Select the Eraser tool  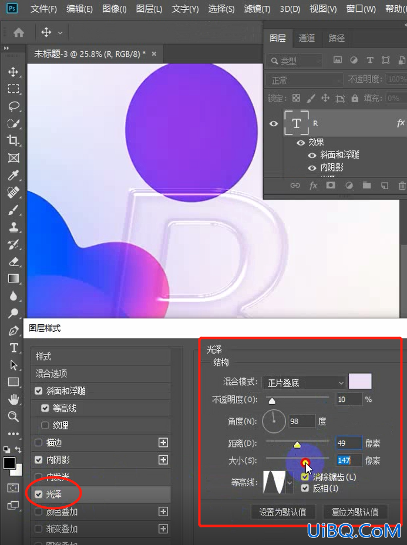(x=13, y=261)
